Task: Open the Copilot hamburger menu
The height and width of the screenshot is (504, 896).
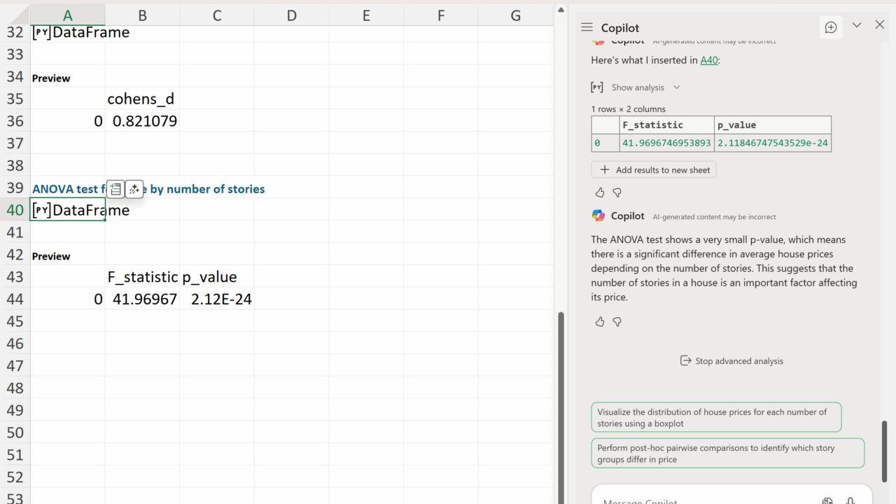Action: (587, 27)
